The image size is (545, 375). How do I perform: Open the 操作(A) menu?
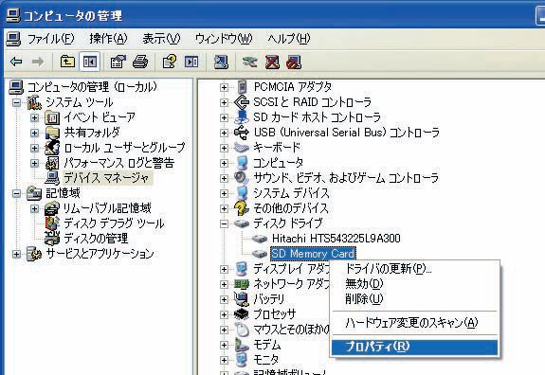pyautogui.click(x=108, y=39)
